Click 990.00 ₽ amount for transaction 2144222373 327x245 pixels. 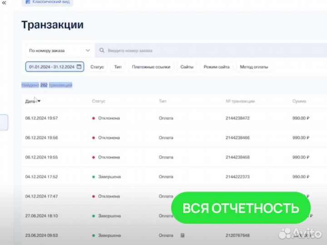tap(301, 176)
